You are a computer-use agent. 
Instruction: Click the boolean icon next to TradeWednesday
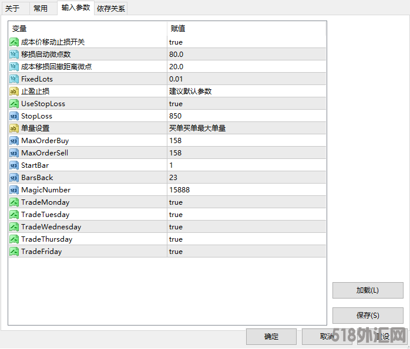14,227
